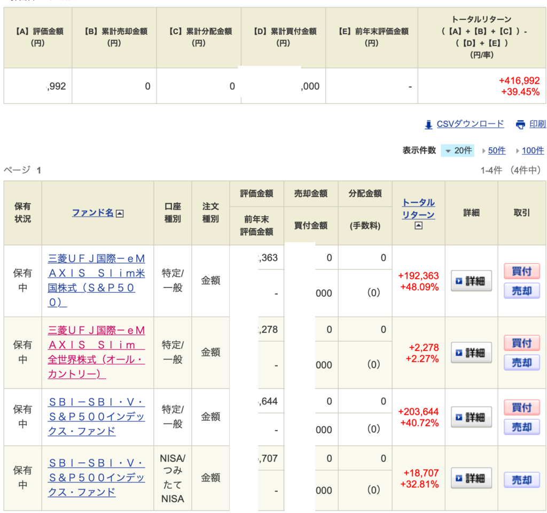Image resolution: width=547 pixels, height=513 pixels.
Task: Open the 印刷 link
Action: [x=537, y=124]
